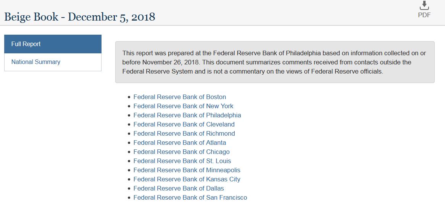Click bullet beside Federal Reserve Bank of Dallas
Viewport: 445px width, 205px height.
pyautogui.click(x=129, y=189)
